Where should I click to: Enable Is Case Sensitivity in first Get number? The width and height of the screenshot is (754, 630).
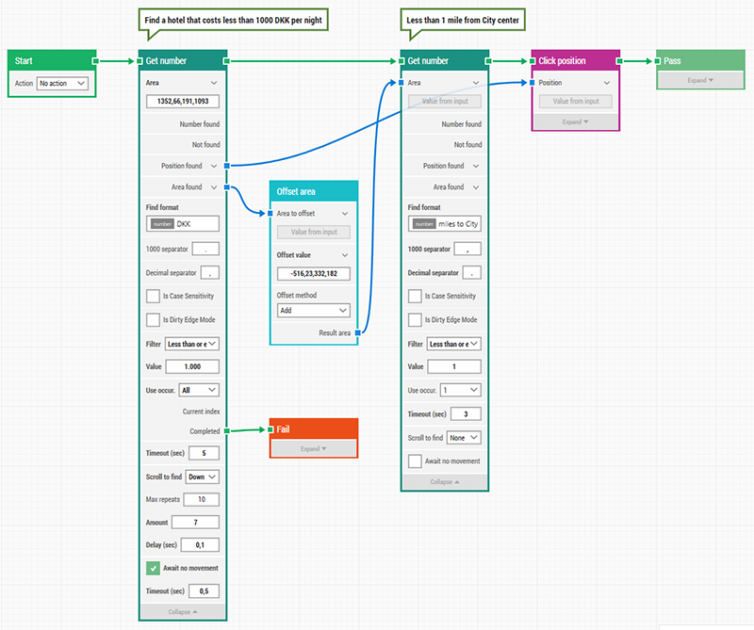click(153, 296)
